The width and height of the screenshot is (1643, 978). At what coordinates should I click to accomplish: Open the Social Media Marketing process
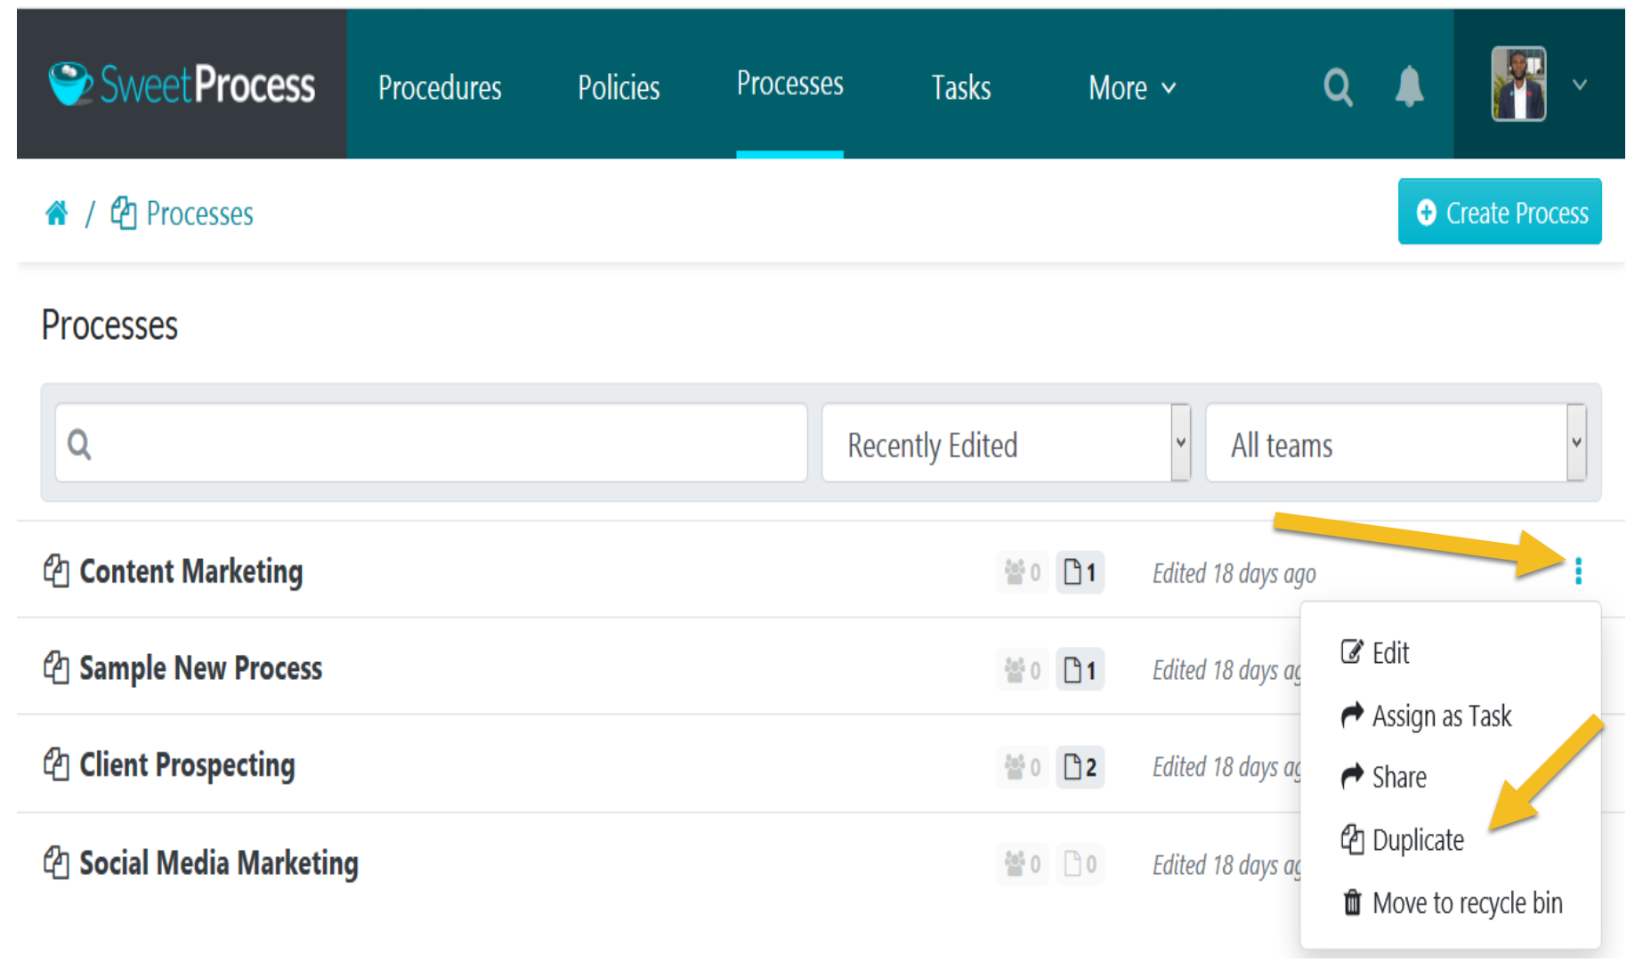click(x=219, y=863)
